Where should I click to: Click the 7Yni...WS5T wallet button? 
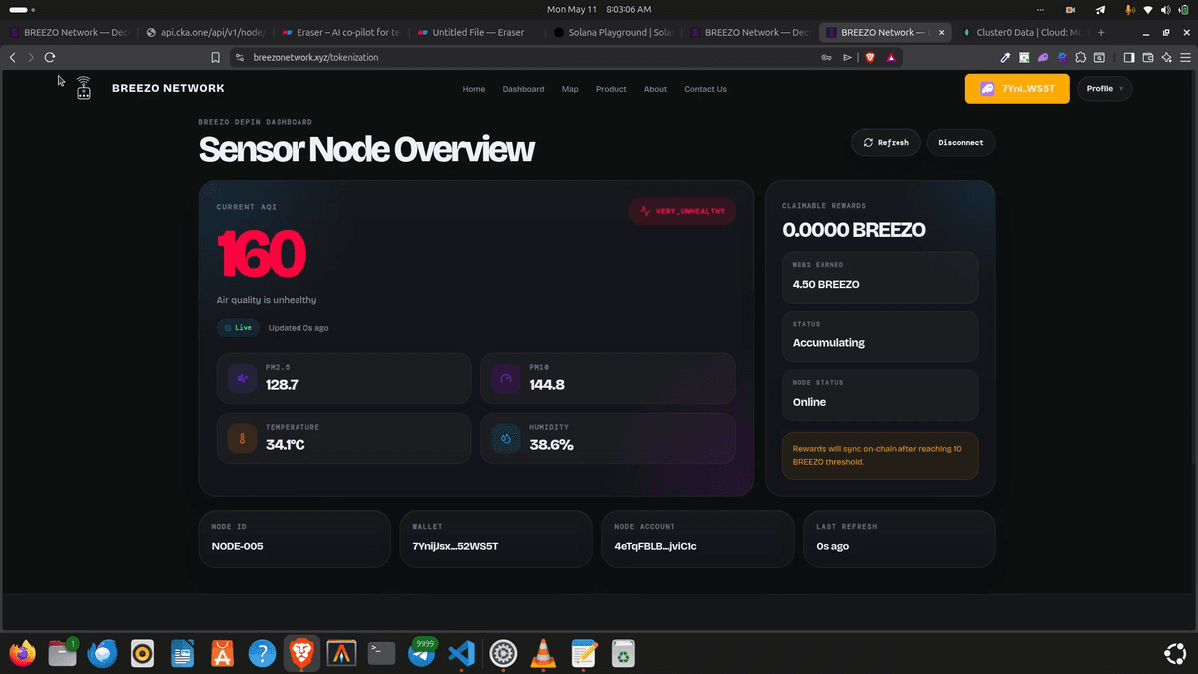click(x=1017, y=89)
